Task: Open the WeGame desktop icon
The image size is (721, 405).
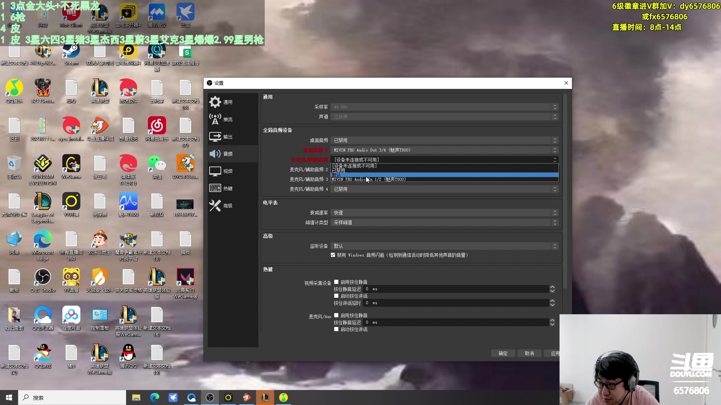Action: pyautogui.click(x=71, y=167)
